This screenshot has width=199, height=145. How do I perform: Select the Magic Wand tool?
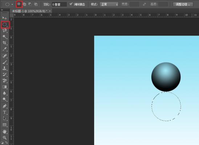[5, 37]
